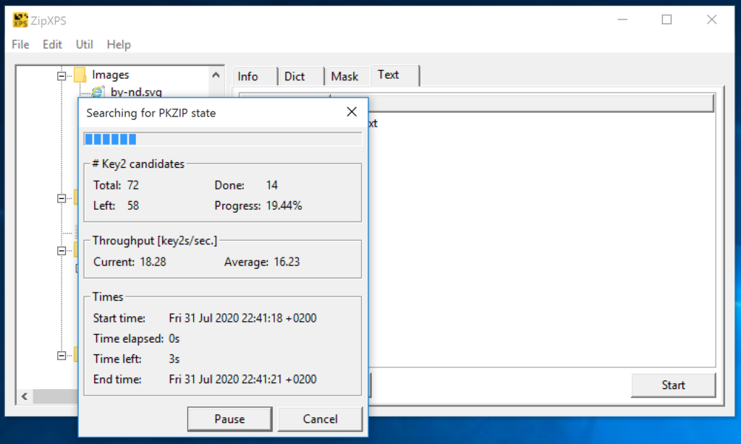741x444 pixels.
Task: Select the Text tab
Action: [x=389, y=75]
